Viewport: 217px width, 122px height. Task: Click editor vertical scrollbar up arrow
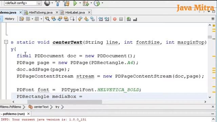[x=210, y=25]
